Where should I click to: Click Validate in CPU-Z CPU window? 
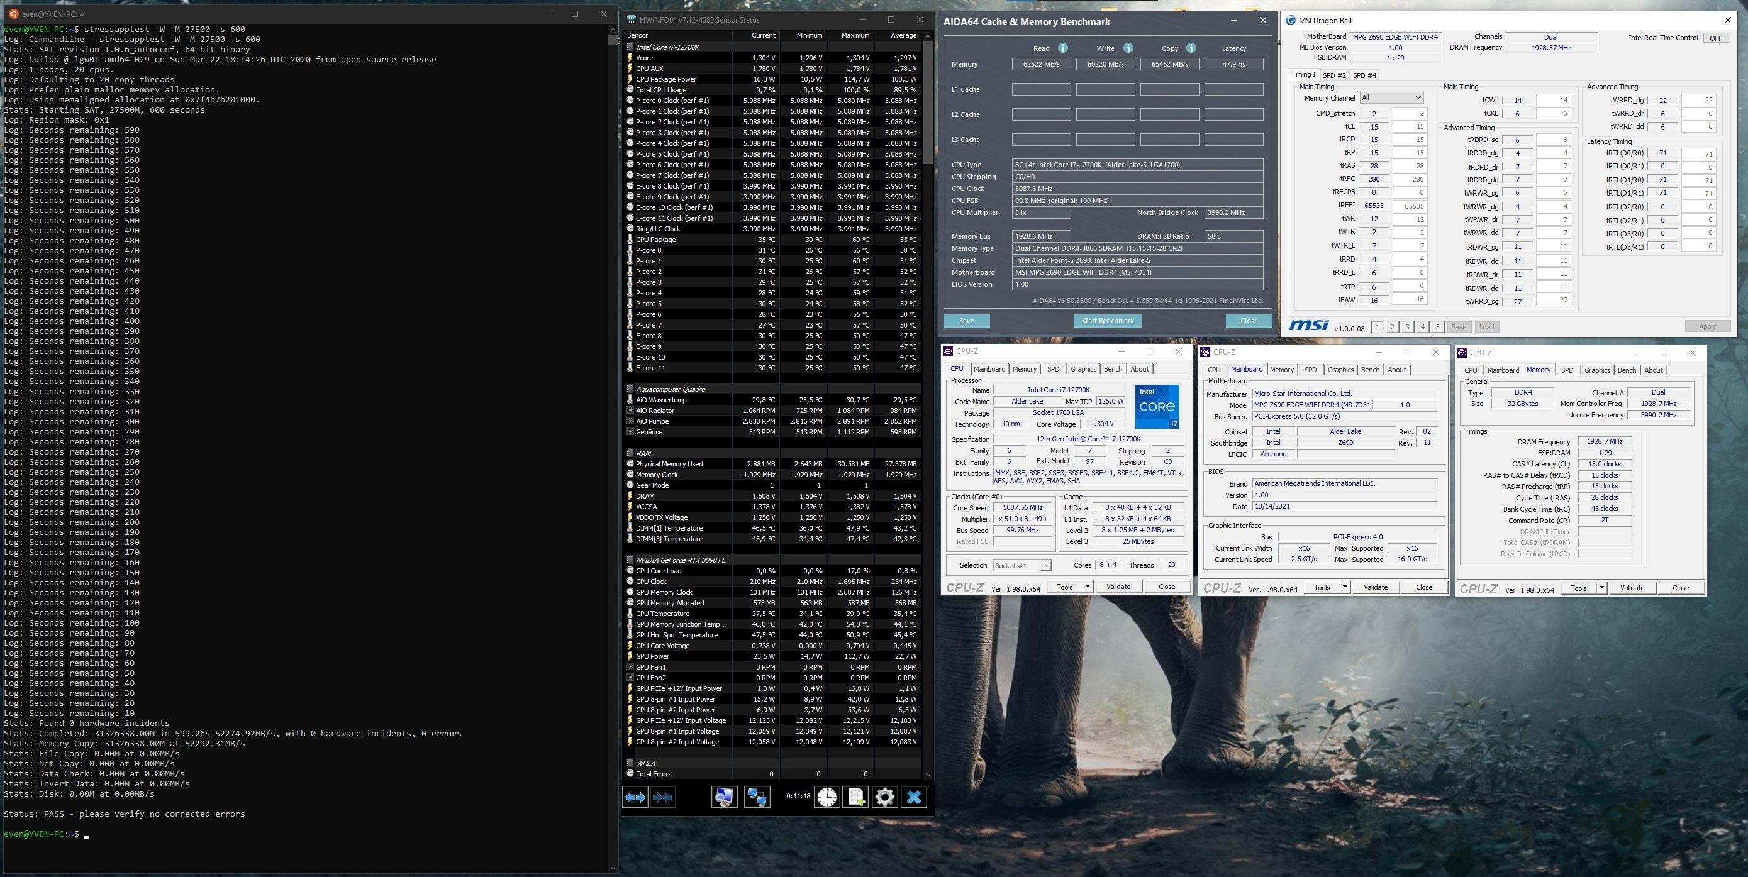1118,587
